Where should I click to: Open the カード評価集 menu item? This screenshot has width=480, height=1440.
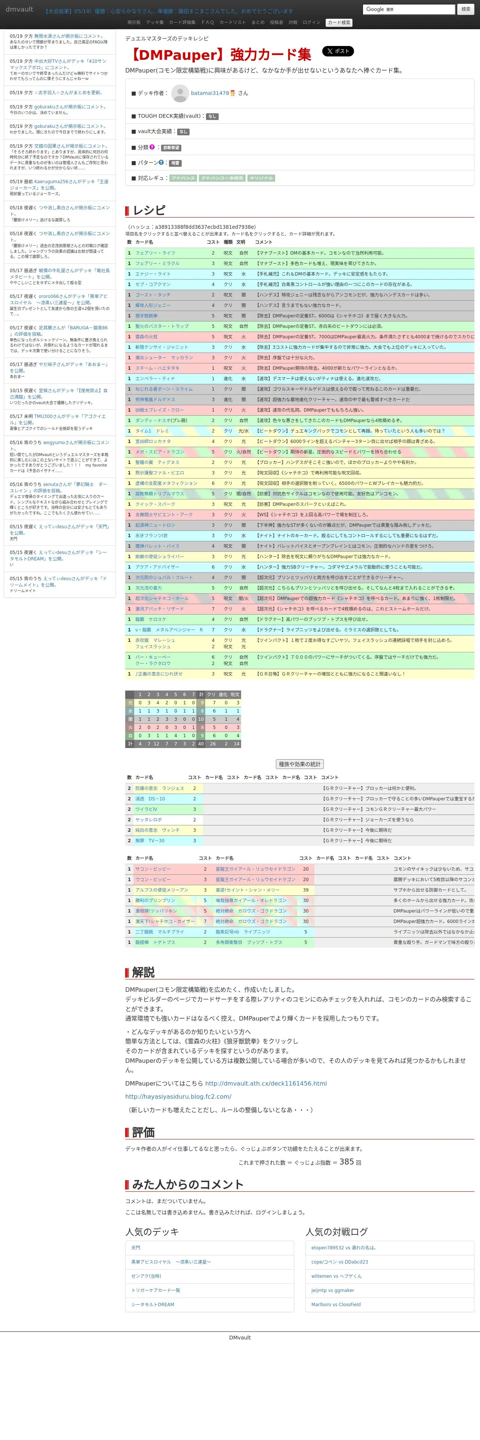coord(182,22)
